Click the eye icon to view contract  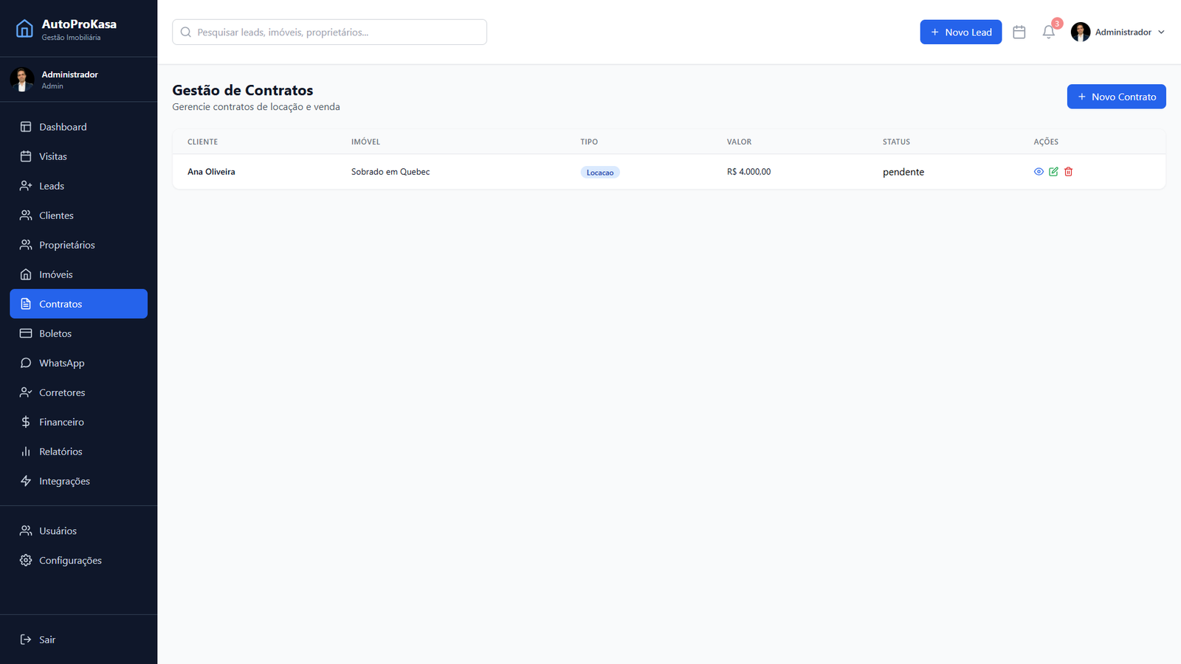(1039, 172)
